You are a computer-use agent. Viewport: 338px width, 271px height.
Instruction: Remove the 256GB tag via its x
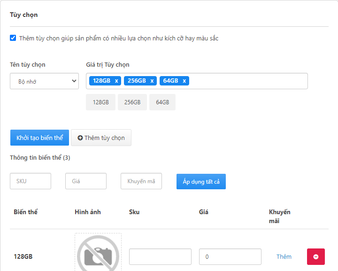click(152, 81)
